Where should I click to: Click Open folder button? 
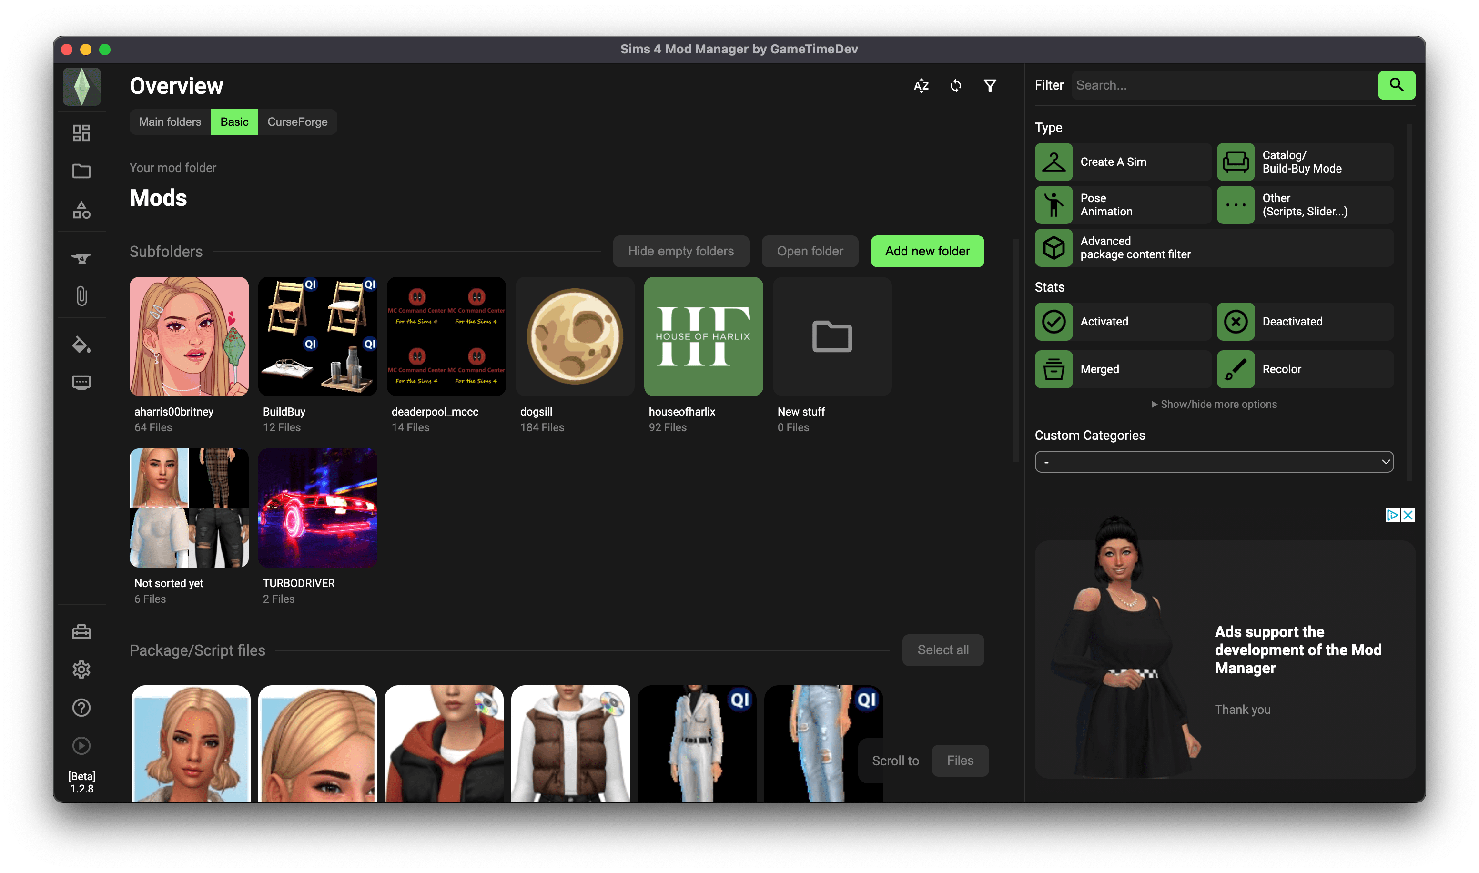810,251
